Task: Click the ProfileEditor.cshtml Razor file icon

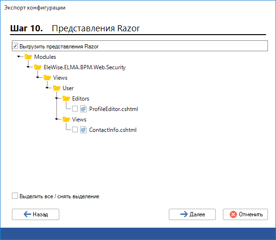Action: (83, 109)
